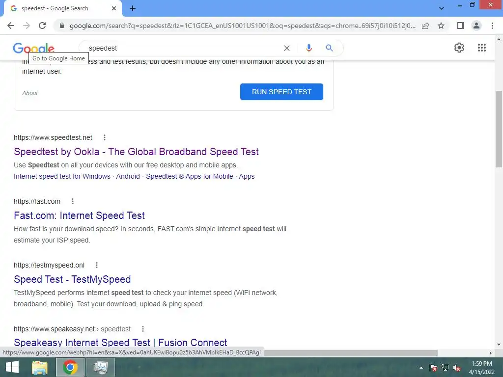
Task: Click the Action Center flag tray icon
Action: pyautogui.click(x=433, y=368)
